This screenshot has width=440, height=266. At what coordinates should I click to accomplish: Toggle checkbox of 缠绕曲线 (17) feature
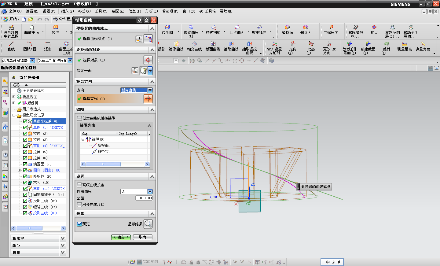pyautogui.click(x=25, y=207)
